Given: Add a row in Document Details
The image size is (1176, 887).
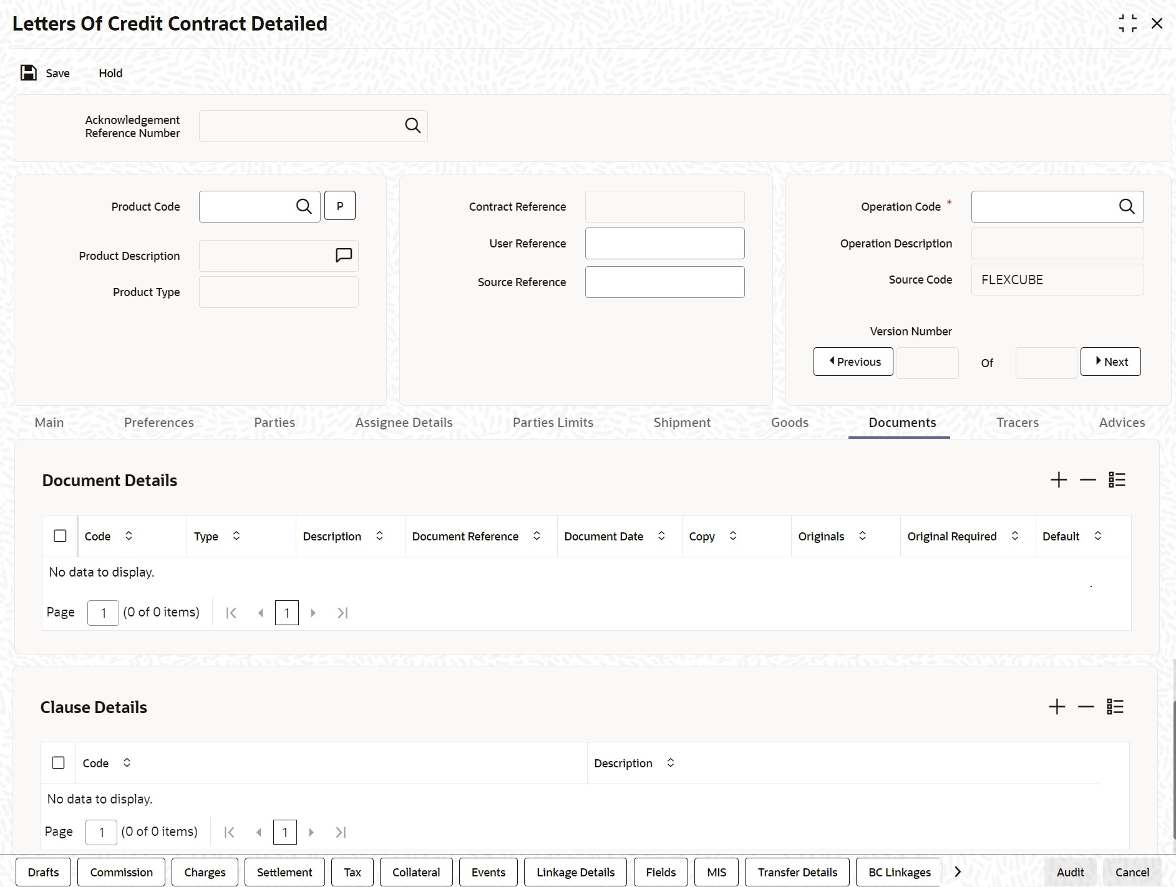Looking at the screenshot, I should coord(1059,480).
